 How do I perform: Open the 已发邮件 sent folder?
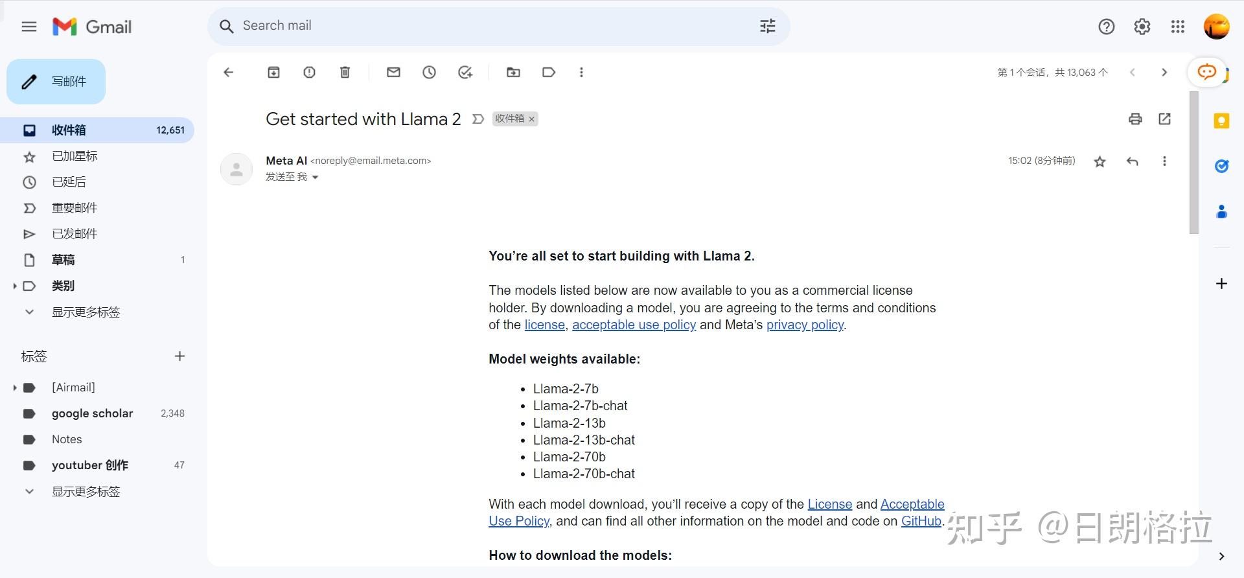(x=97, y=234)
